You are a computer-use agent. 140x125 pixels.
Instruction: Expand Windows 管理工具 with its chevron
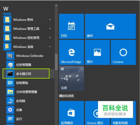[x=50, y=28]
